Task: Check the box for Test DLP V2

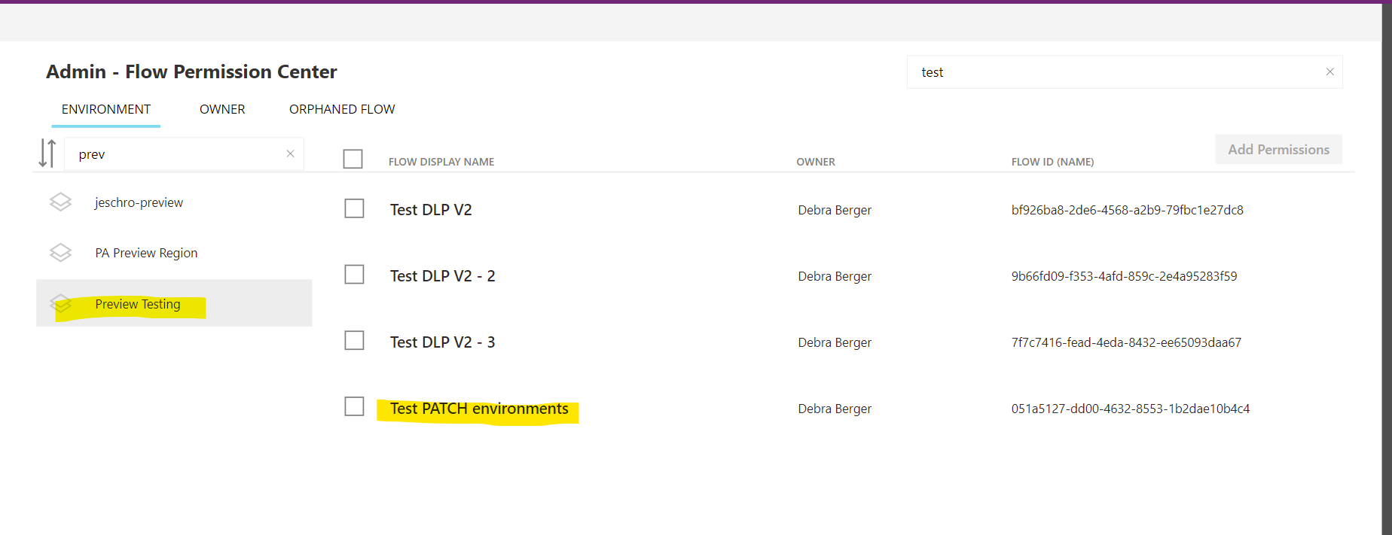Action: [354, 208]
